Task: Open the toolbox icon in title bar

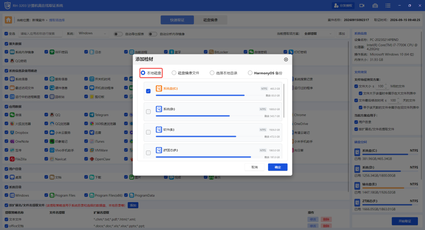Action: click(x=375, y=6)
